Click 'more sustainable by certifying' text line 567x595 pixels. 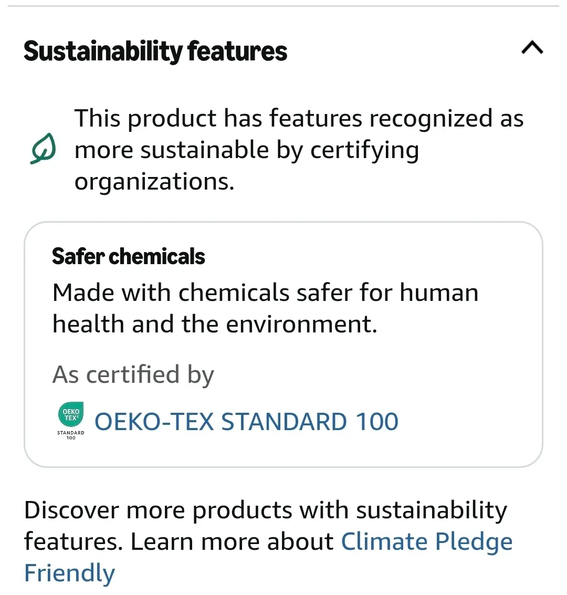coord(246,150)
